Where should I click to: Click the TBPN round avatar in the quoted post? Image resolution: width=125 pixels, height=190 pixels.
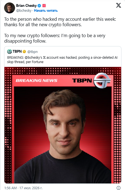10,52
